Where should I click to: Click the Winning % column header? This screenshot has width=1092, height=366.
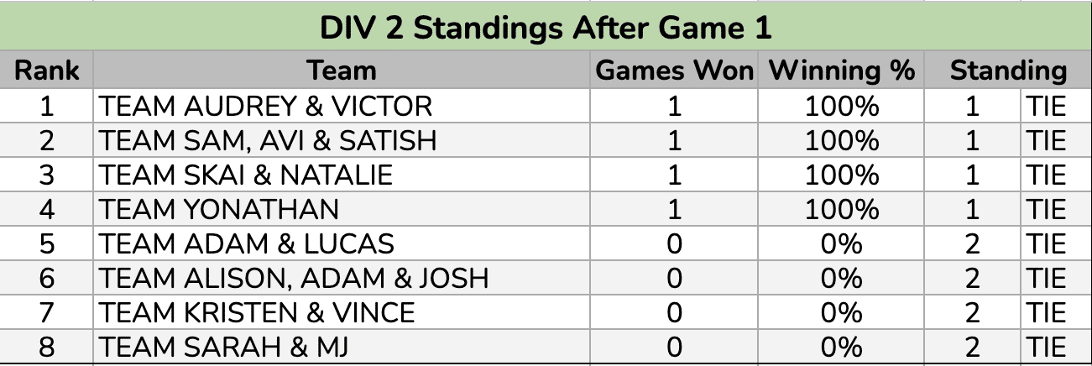[x=841, y=71]
